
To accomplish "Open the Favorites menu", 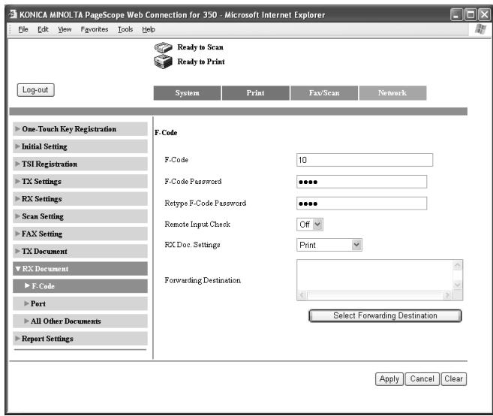I will pyautogui.click(x=95, y=29).
